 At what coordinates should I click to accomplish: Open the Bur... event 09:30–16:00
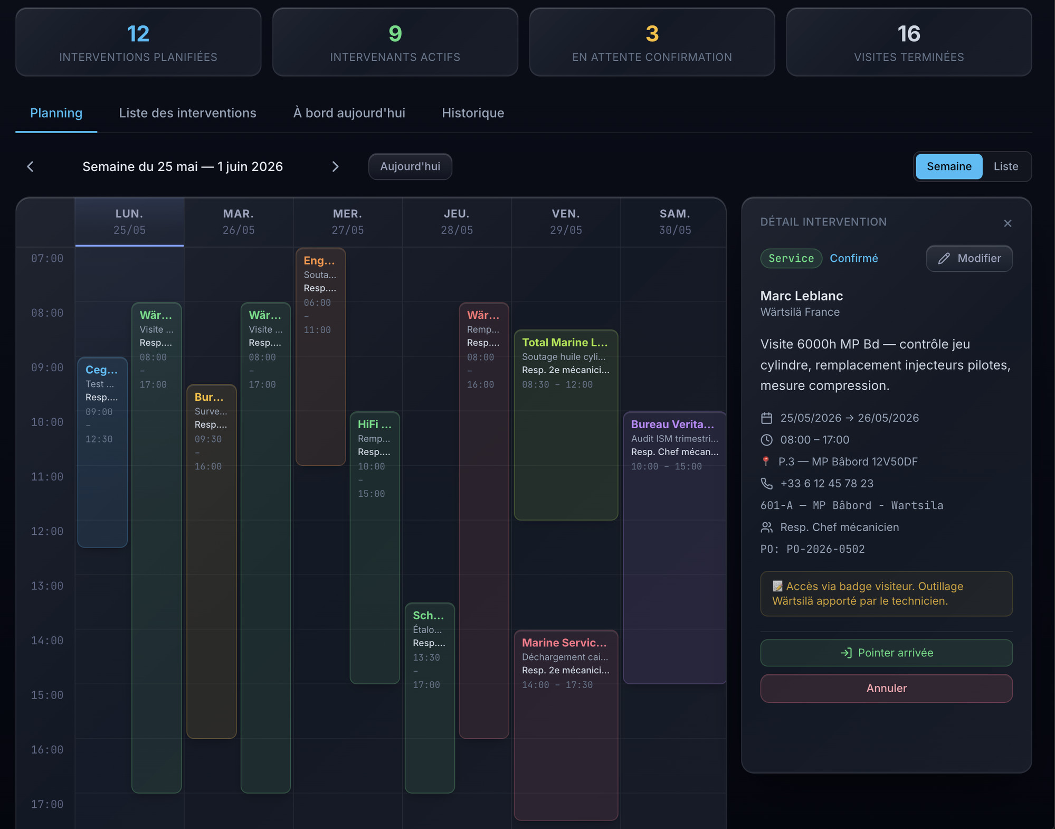pyautogui.click(x=211, y=561)
